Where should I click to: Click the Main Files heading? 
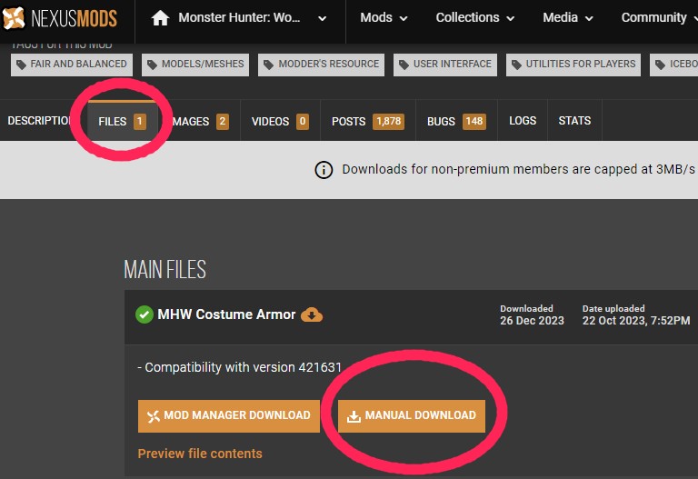coord(165,269)
